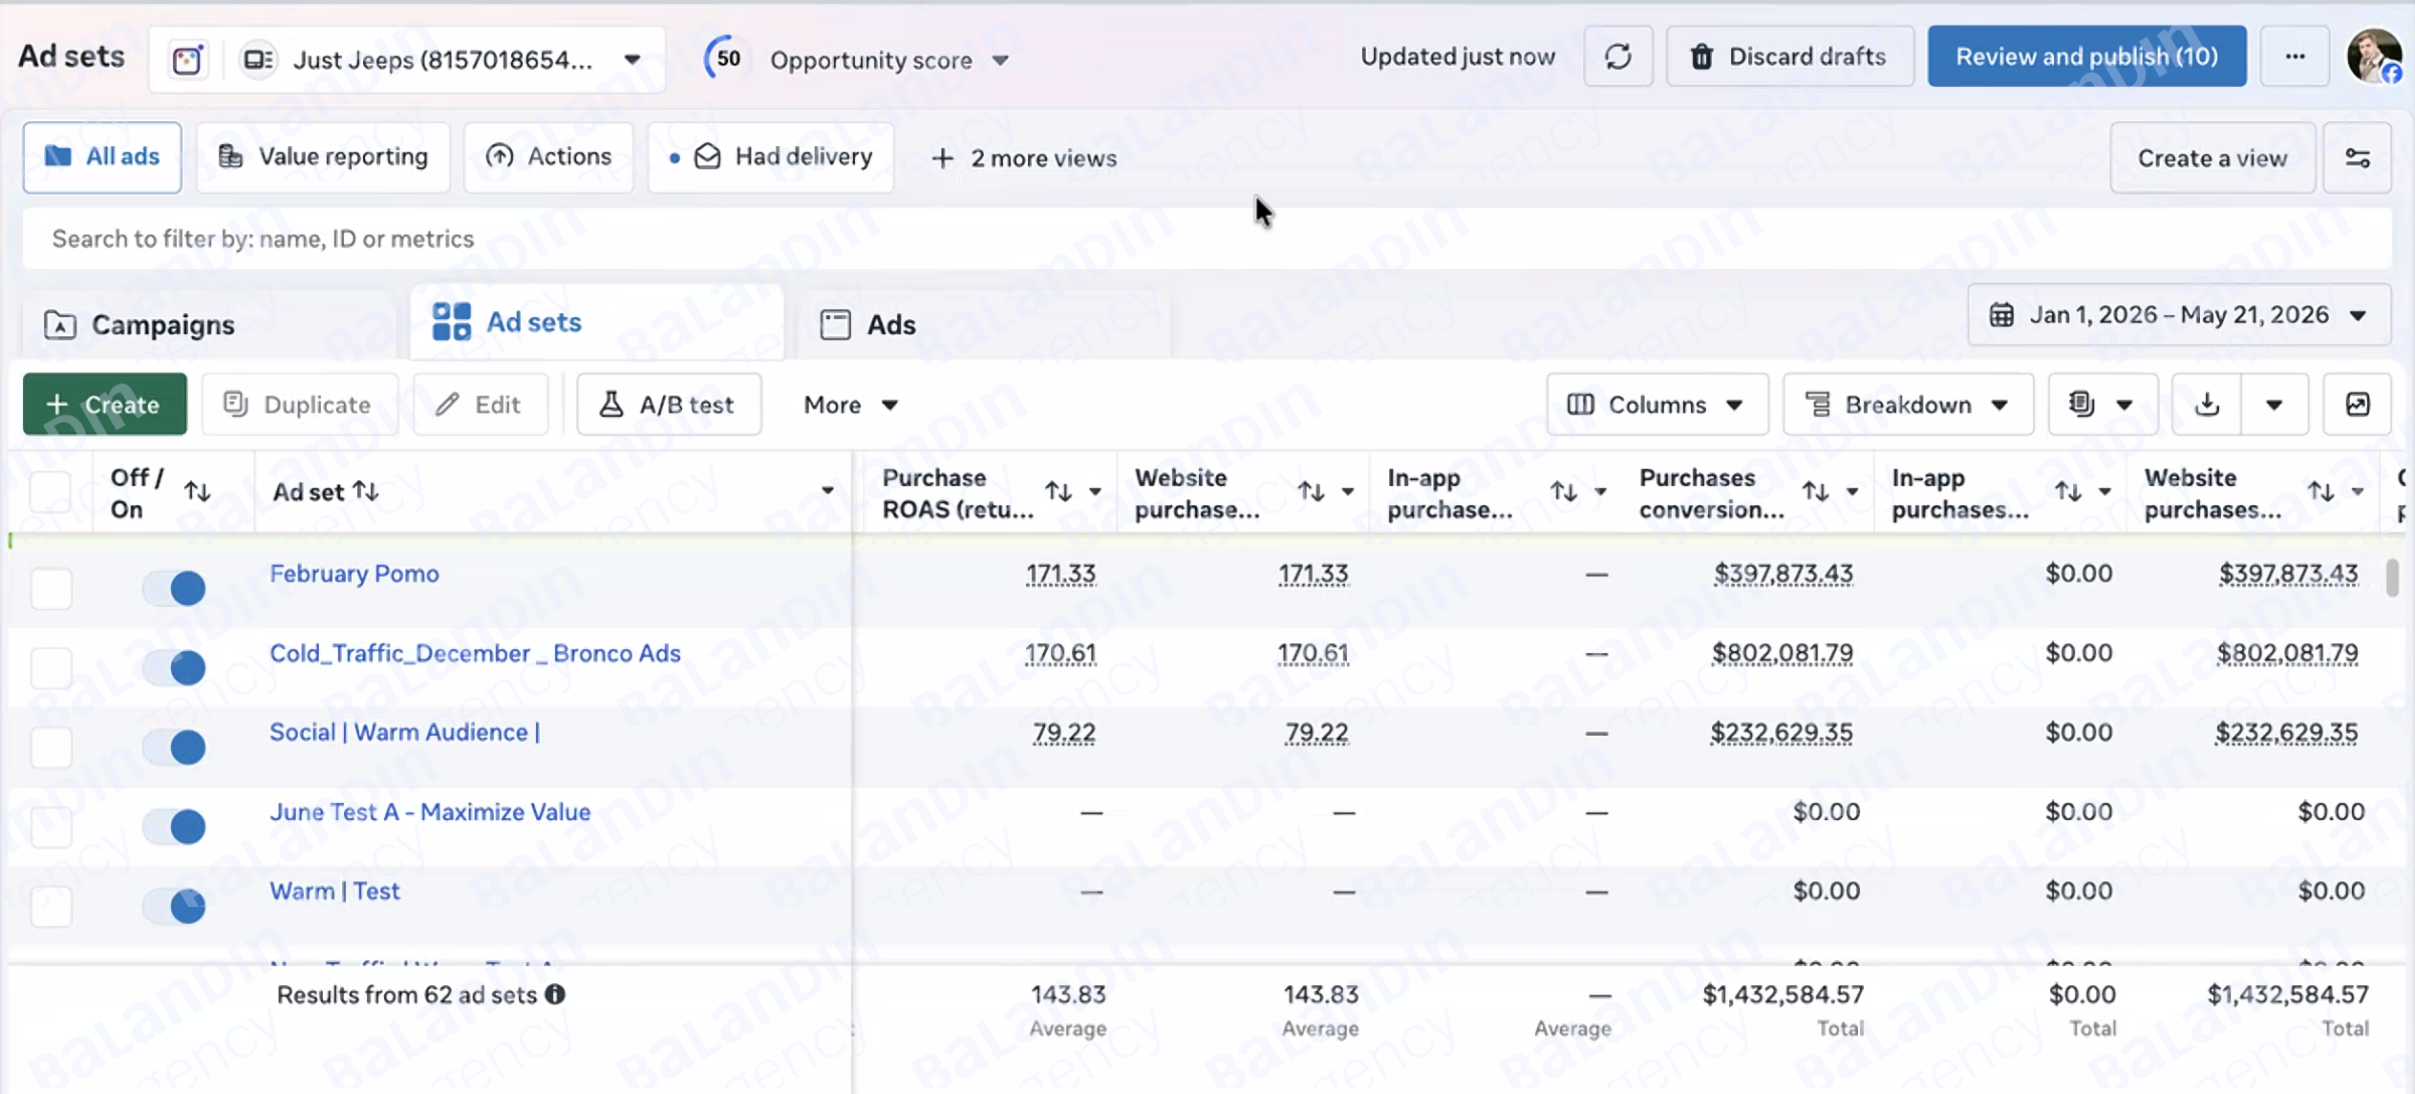Click Review and publish (10) button
This screenshot has width=2415, height=1094.
point(2086,56)
